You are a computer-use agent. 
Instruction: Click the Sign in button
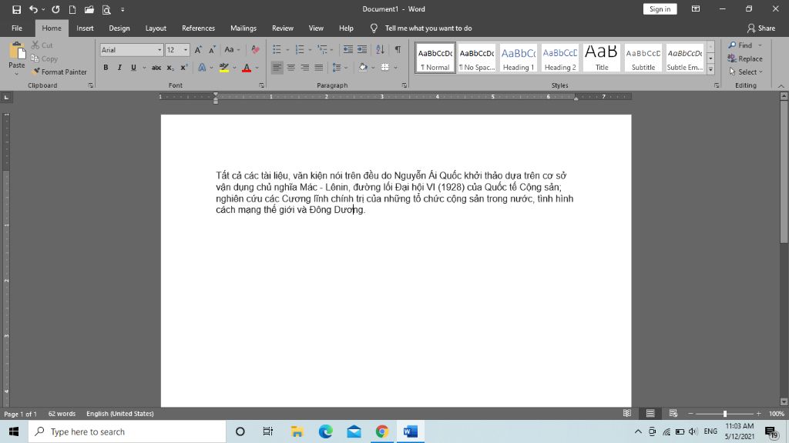pos(660,9)
